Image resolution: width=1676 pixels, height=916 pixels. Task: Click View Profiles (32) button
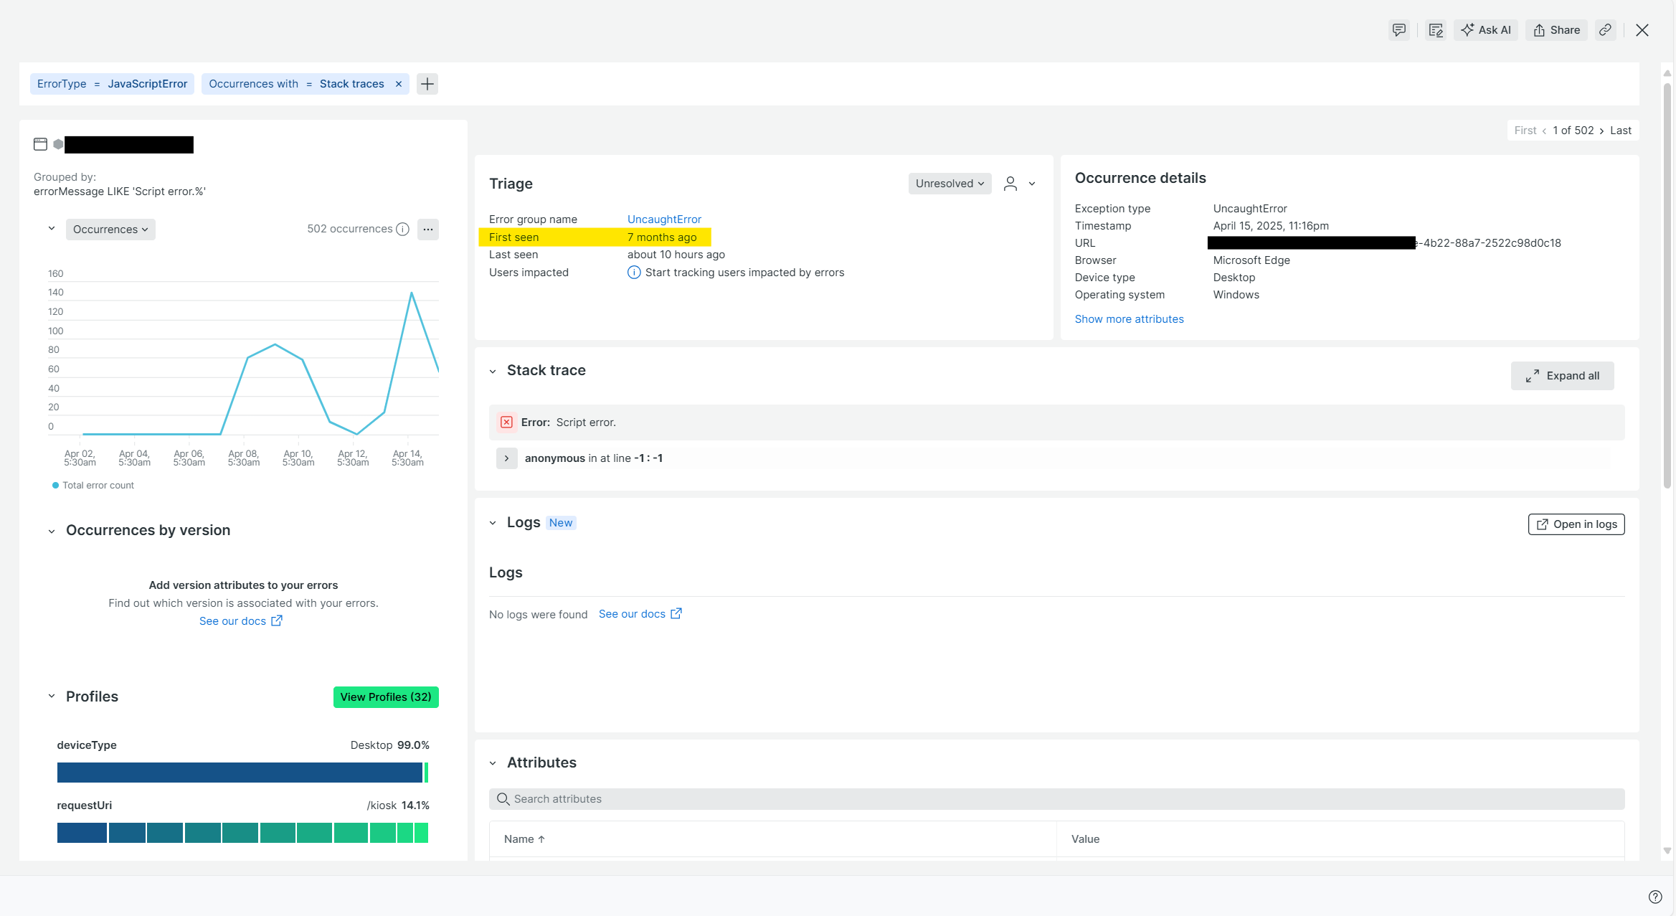pos(386,697)
